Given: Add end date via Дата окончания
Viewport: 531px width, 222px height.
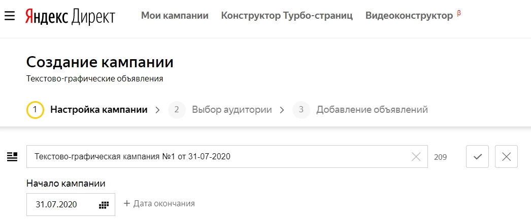Looking at the screenshot, I should tap(159, 204).
